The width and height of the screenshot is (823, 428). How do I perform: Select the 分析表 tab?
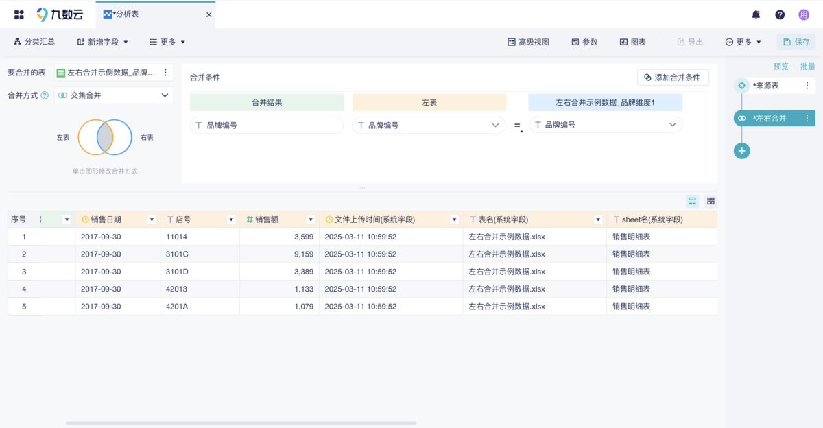(x=125, y=14)
